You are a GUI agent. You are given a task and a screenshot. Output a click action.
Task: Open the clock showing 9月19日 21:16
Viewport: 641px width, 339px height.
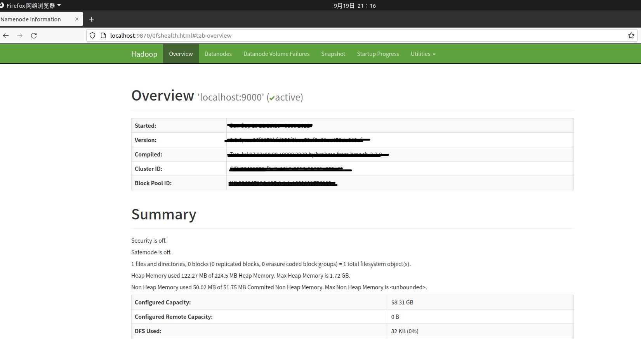[x=355, y=5]
